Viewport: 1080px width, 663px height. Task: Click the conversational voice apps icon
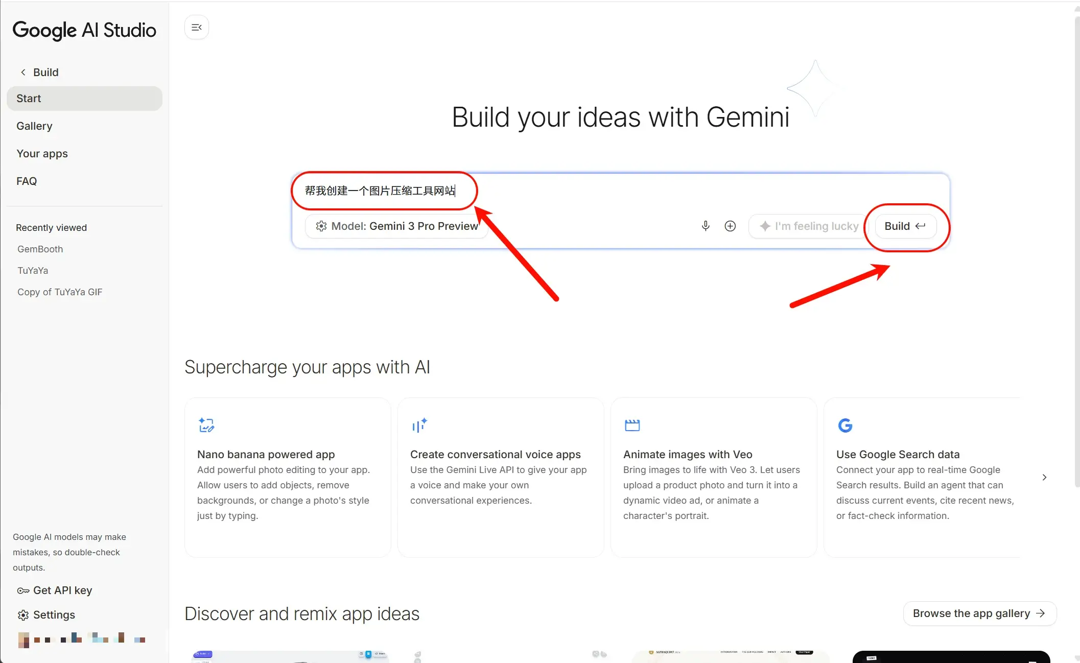[x=419, y=425]
